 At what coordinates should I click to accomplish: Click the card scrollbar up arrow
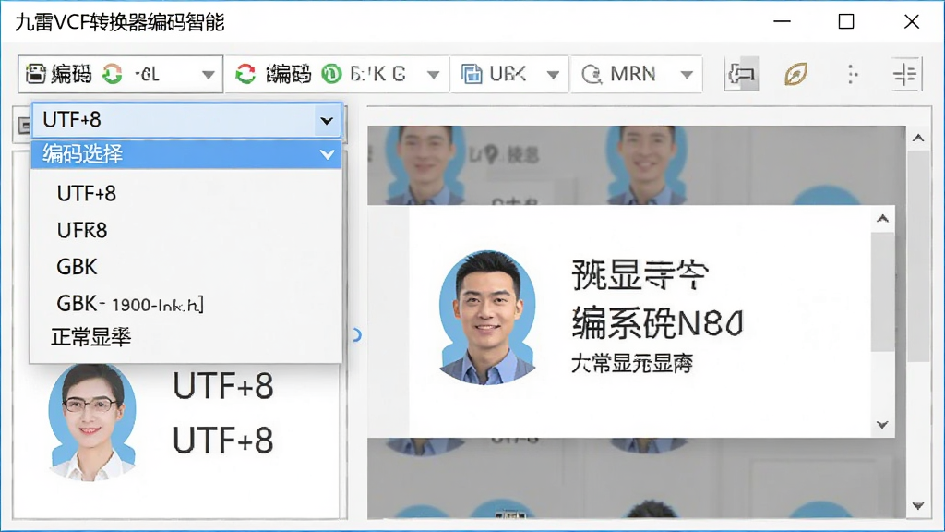[882, 219]
